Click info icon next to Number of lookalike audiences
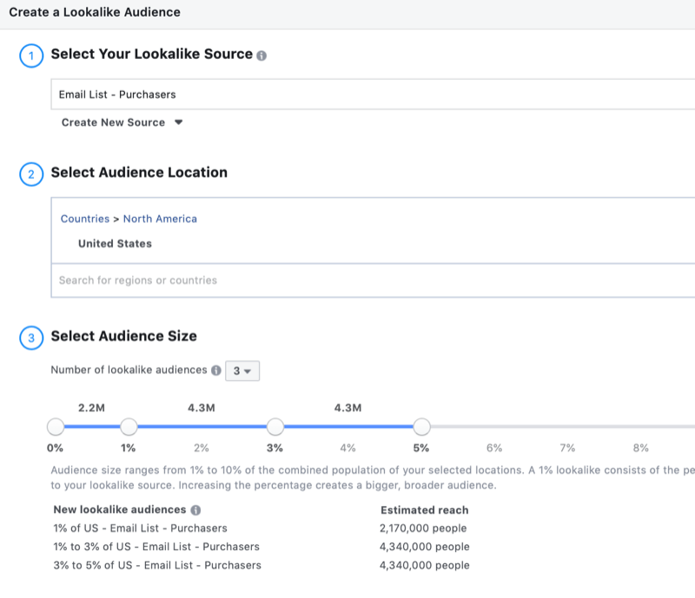This screenshot has width=695, height=598. 215,371
